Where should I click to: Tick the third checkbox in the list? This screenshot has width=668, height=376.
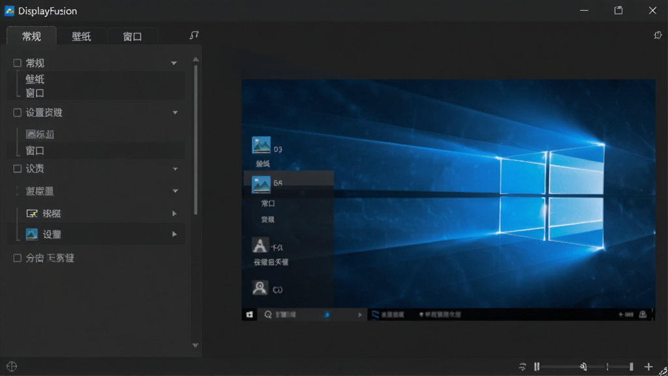point(17,169)
